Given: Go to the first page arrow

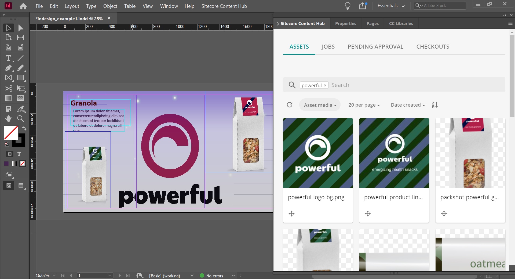Looking at the screenshot, I should coord(63,276).
